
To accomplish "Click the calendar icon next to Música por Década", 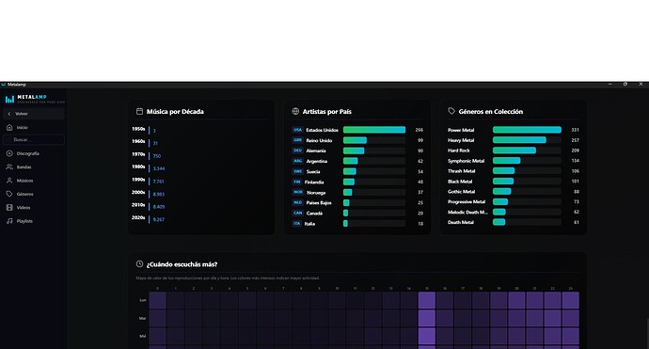I will 139,111.
